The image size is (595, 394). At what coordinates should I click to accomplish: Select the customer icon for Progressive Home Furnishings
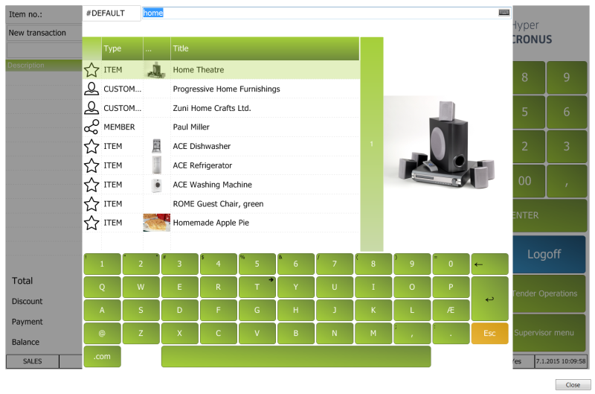tap(91, 89)
